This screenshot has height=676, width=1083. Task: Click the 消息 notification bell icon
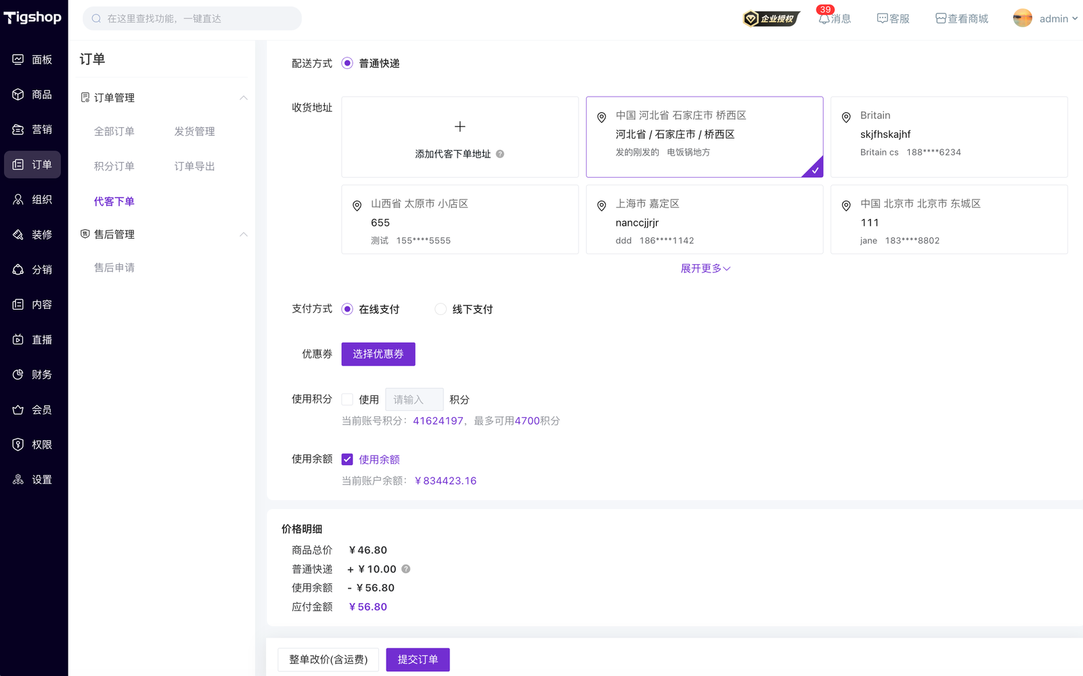click(x=824, y=19)
